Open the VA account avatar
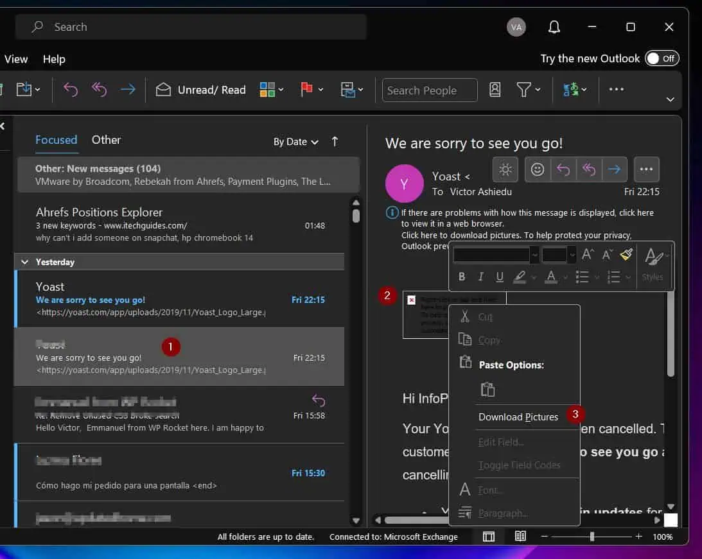This screenshot has width=702, height=559. click(x=516, y=27)
